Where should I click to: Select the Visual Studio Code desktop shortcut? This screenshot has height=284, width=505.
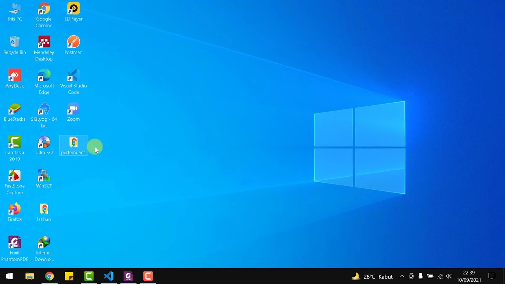pos(73,82)
